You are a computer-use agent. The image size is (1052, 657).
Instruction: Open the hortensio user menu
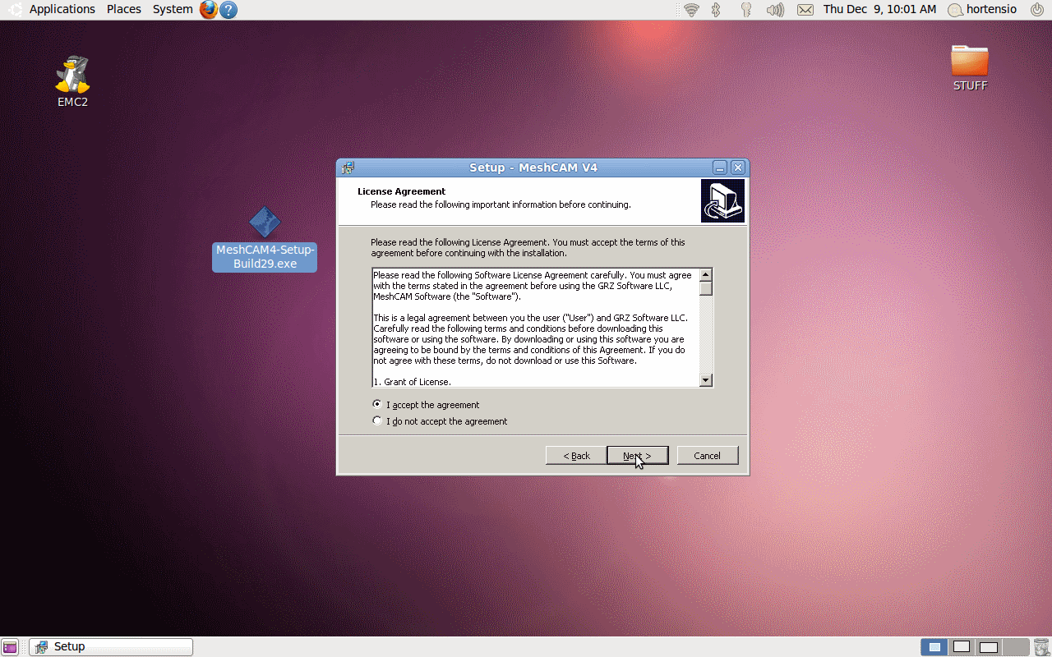982,10
